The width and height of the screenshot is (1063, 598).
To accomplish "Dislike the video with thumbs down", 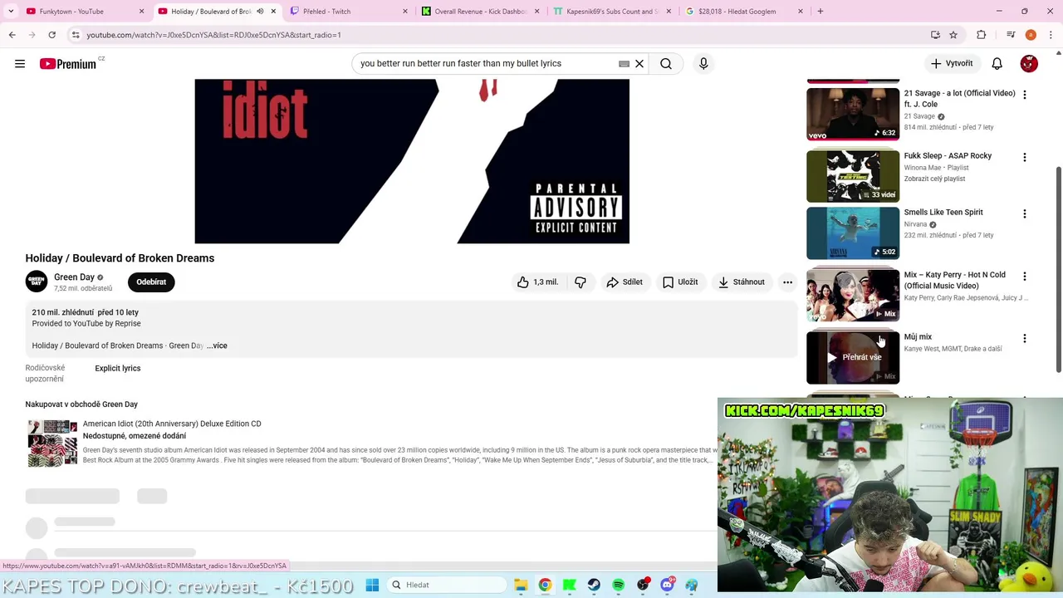I will click(580, 282).
